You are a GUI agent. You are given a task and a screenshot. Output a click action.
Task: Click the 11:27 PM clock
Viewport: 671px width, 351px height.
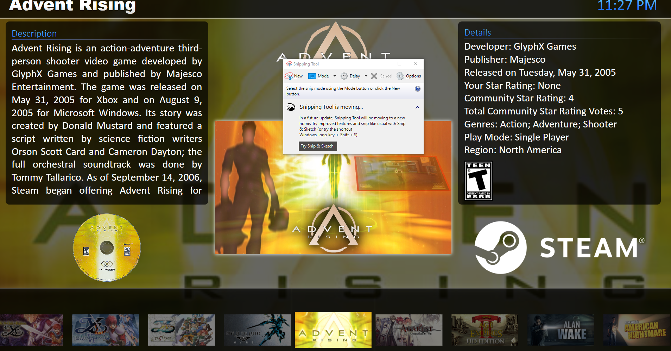tap(627, 5)
